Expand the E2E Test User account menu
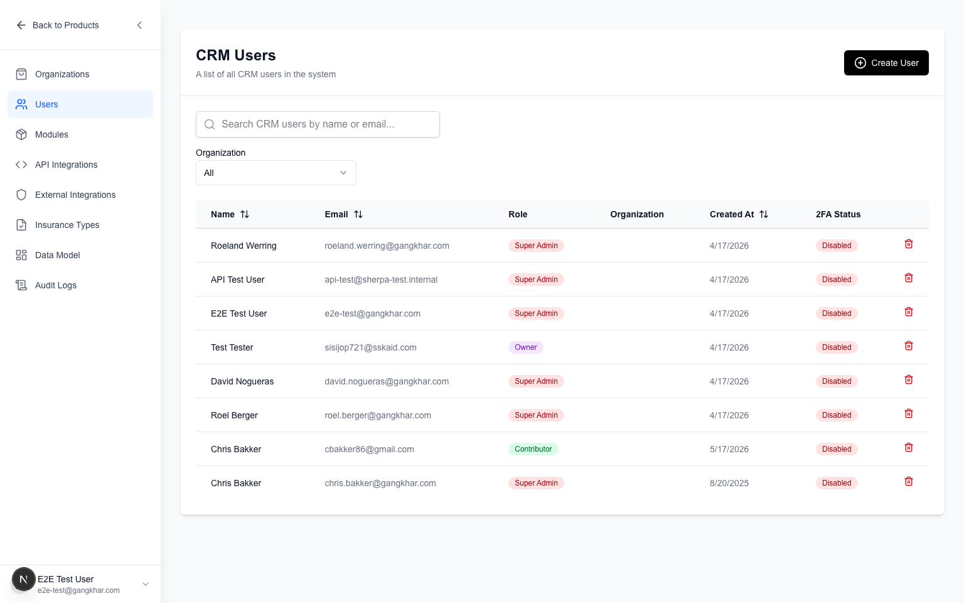 (x=146, y=584)
